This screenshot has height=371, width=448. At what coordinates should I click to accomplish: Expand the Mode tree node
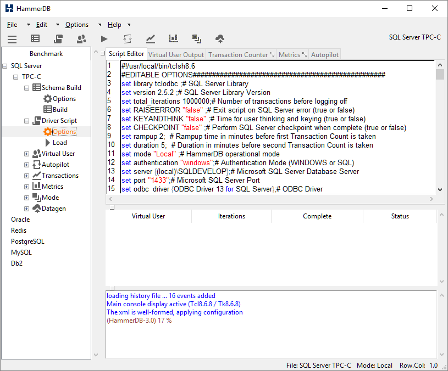(x=26, y=198)
